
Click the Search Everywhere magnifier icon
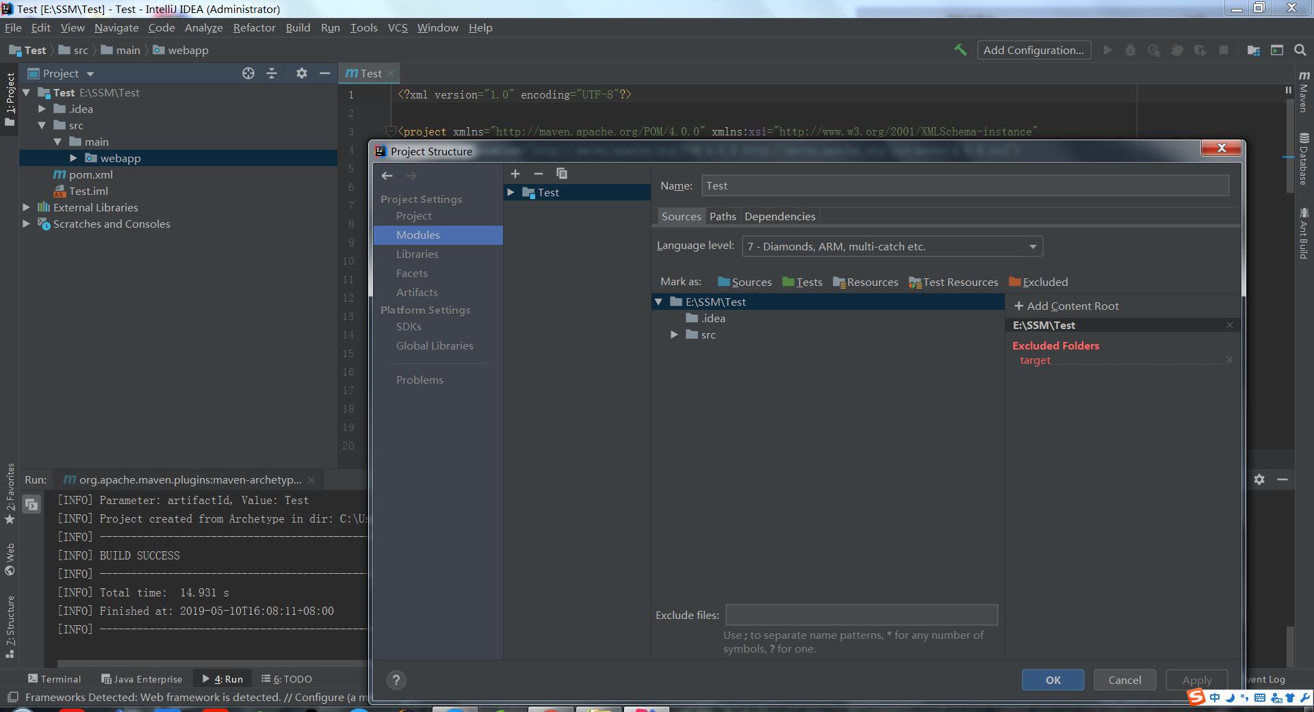click(x=1300, y=50)
